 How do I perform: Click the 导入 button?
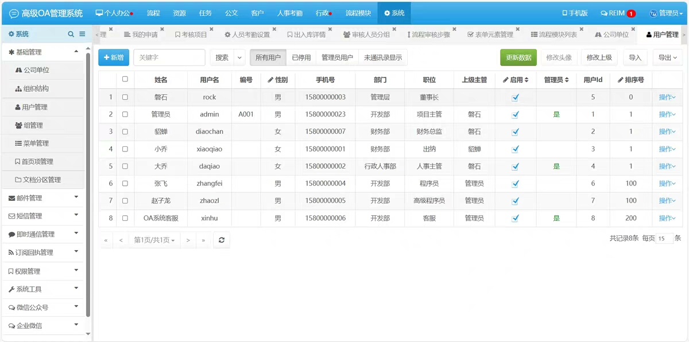[x=635, y=57]
